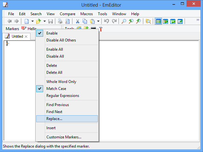203x152 pixels.
Task: Click the red marker pen icon
Action: click(24, 28)
